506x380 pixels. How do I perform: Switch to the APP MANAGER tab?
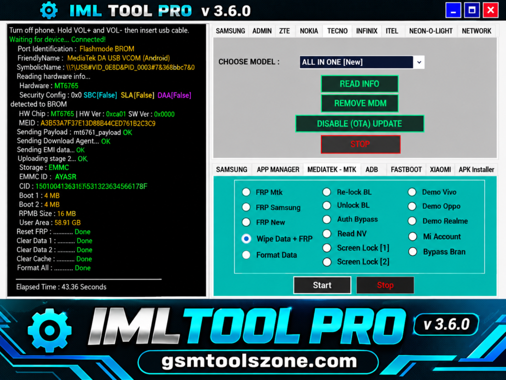(278, 170)
